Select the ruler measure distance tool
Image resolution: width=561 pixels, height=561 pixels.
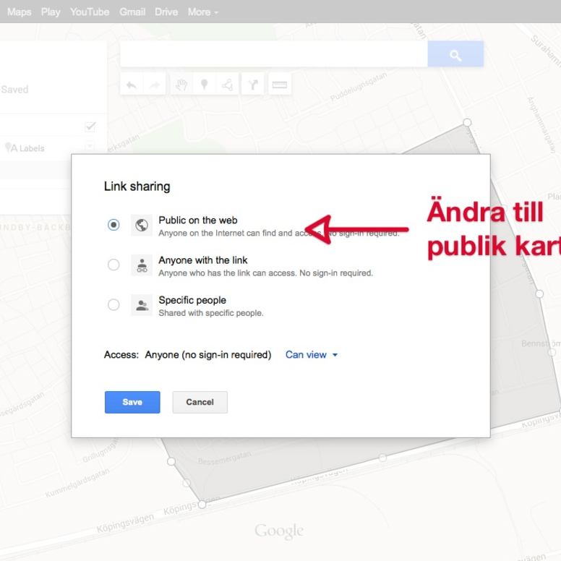279,85
